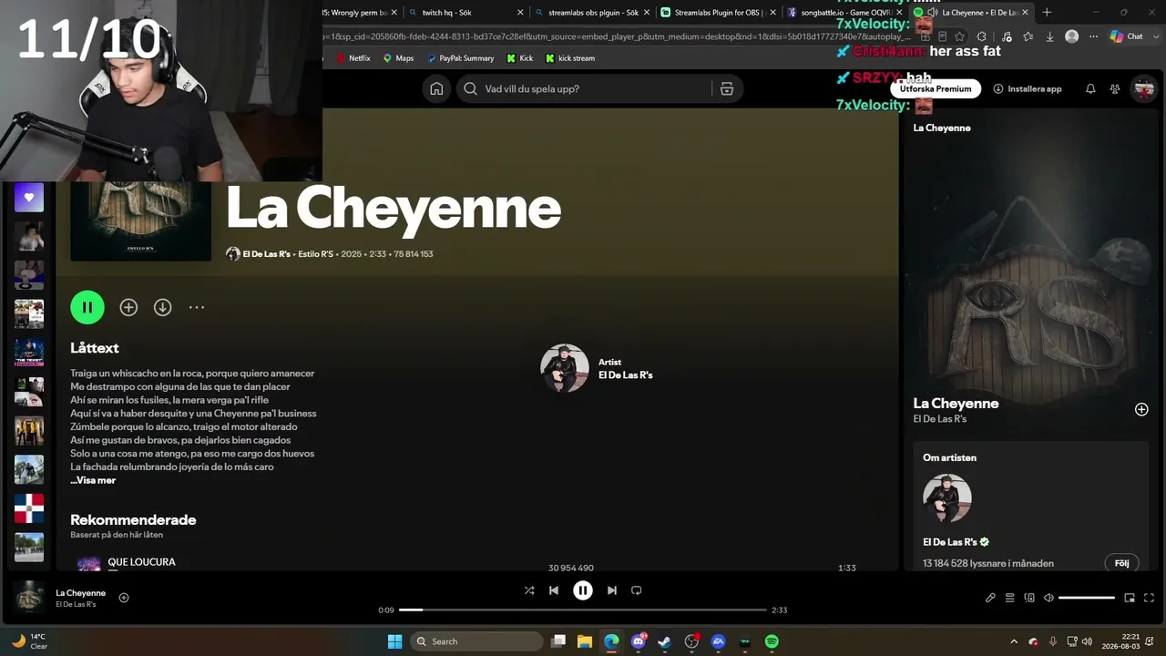
Task: Open the Netflix bookmark
Action: (353, 58)
